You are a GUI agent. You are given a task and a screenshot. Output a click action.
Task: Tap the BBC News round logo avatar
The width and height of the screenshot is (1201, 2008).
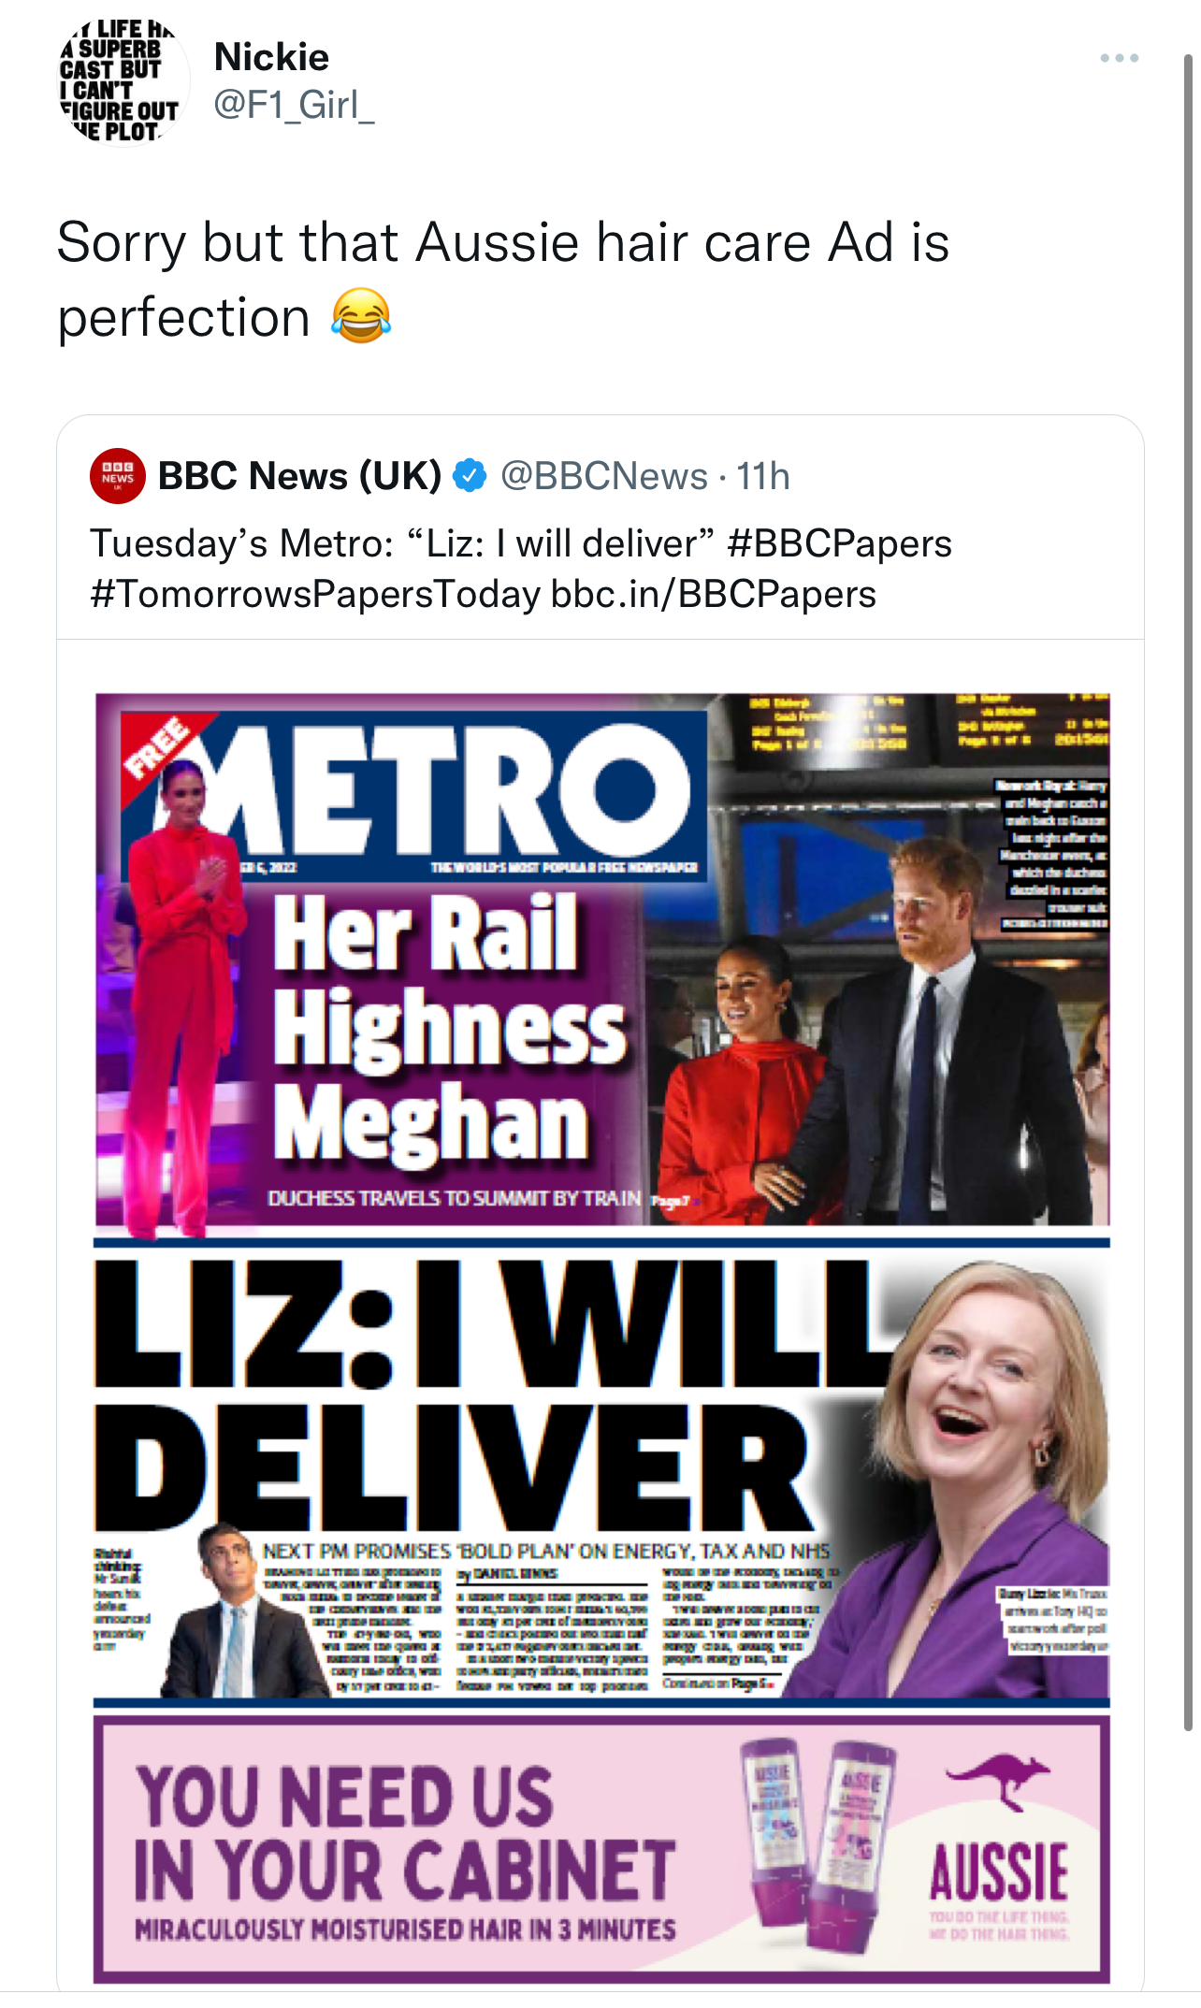(118, 476)
